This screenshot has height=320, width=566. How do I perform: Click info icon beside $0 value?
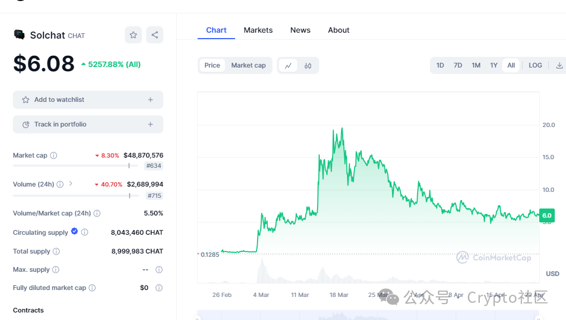click(x=159, y=288)
